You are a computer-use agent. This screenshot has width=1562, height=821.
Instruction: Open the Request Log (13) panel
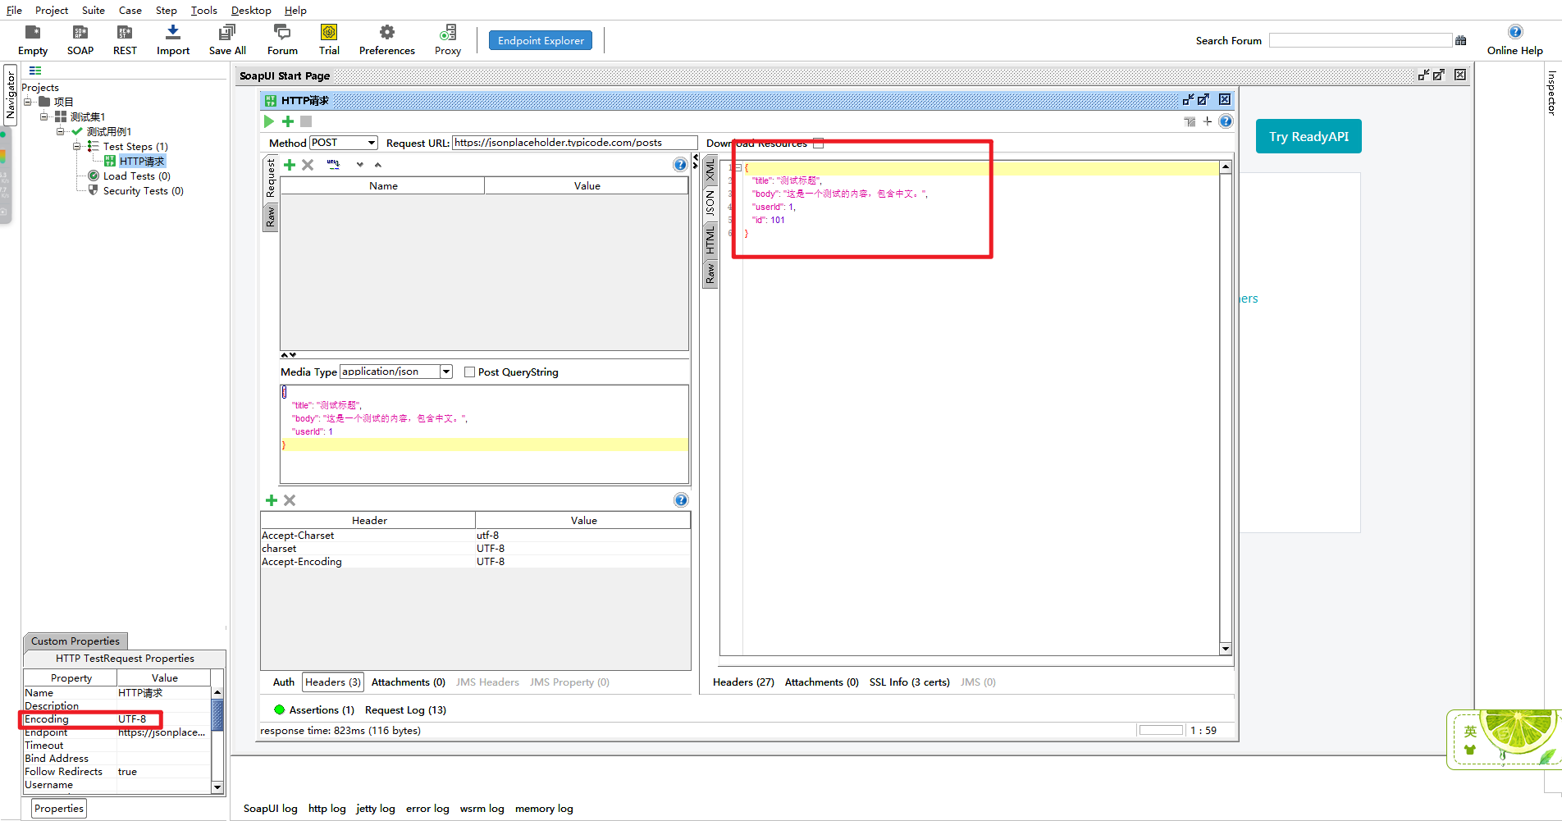click(405, 710)
